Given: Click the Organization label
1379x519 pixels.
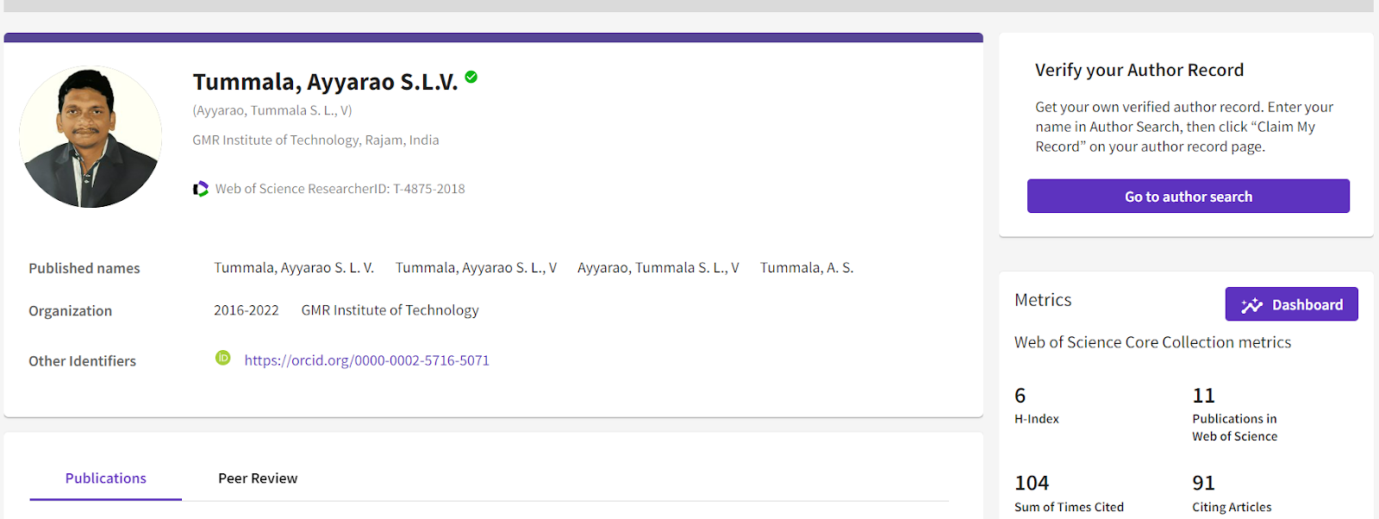Looking at the screenshot, I should click(71, 311).
